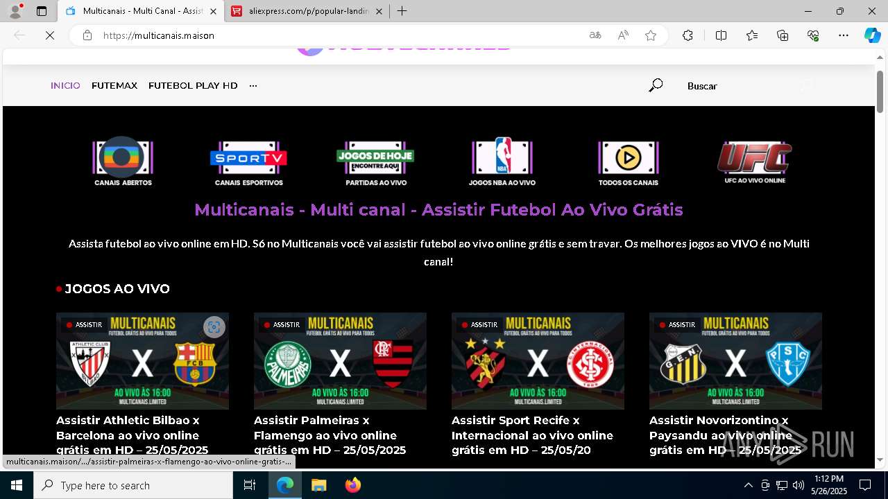This screenshot has height=499, width=888.
Task: Click the site search magnifier icon
Action: click(656, 85)
